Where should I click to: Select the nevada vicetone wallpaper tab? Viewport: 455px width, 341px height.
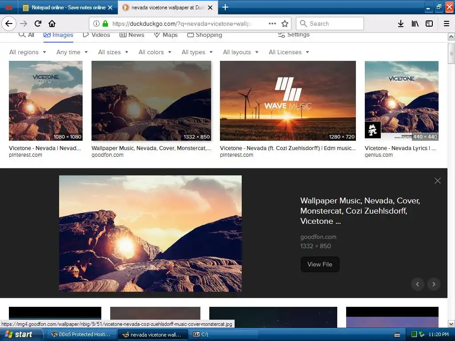pos(168,8)
